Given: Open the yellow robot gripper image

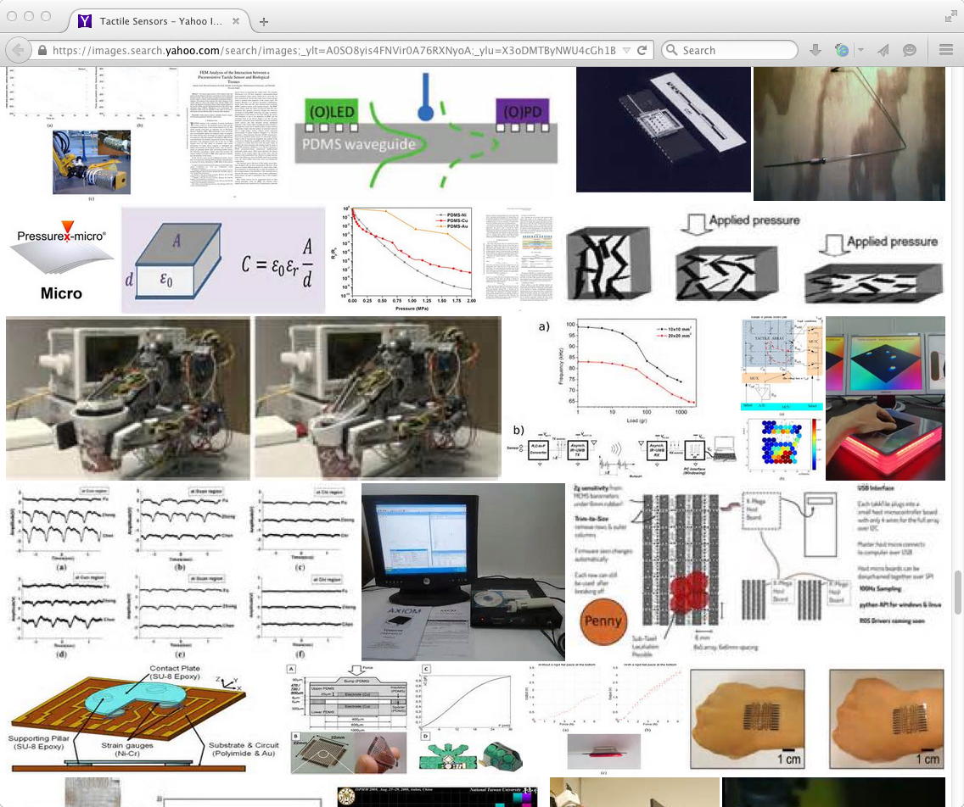Looking at the screenshot, I should coord(92,162).
